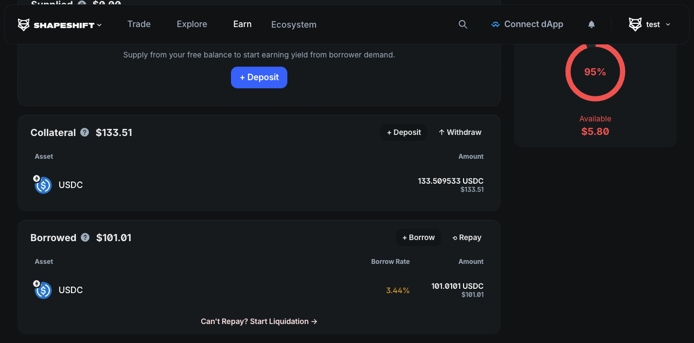
Task: Click the search magnifier icon
Action: 462,24
